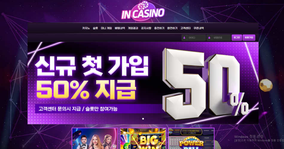Viewport: 284px width, 149px height.
Task: Click the 로그인 button
Action: [x=237, y=38]
